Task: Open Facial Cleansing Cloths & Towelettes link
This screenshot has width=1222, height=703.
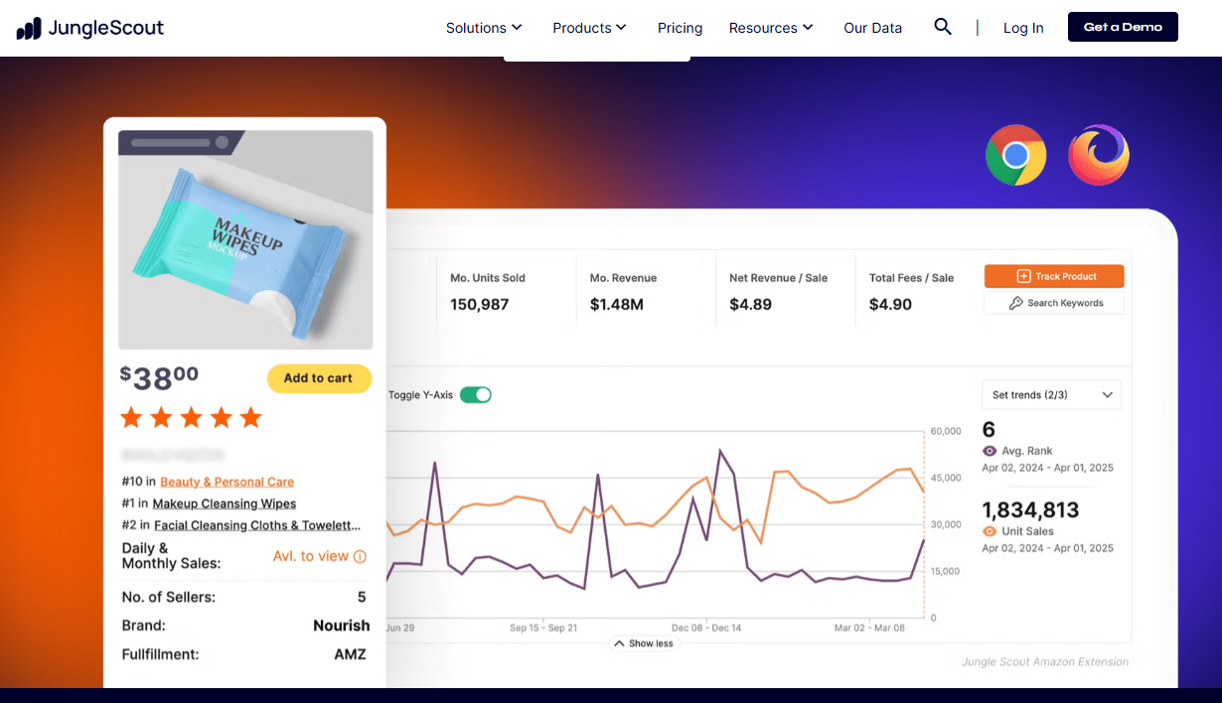Action: pos(257,525)
